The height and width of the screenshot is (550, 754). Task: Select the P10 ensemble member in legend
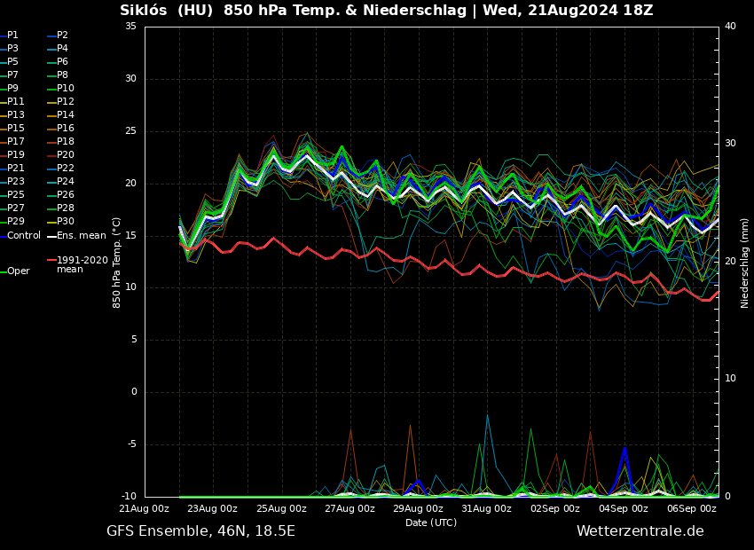65,89
